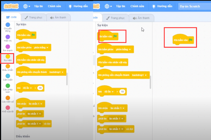Select Chuyển động blue category
This screenshot has height=140, width=211.
pyautogui.click(x=8, y=27)
